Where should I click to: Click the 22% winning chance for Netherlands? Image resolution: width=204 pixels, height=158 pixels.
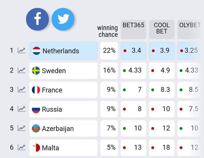(109, 50)
